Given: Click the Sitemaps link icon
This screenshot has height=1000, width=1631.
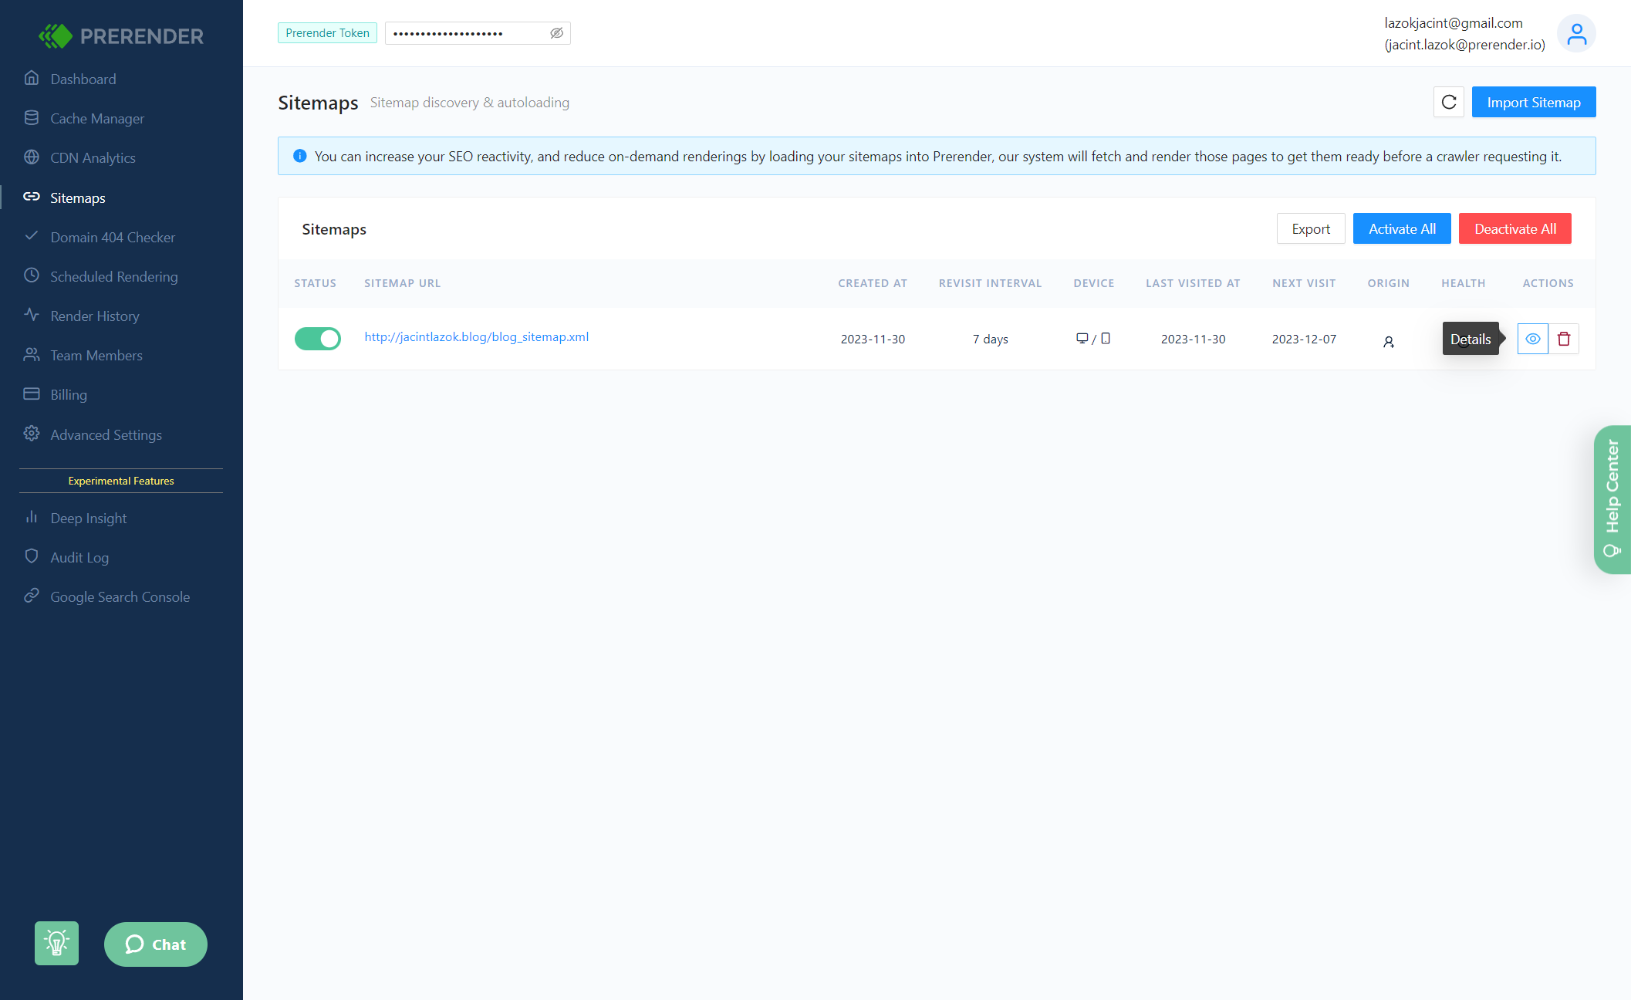Looking at the screenshot, I should coord(32,196).
